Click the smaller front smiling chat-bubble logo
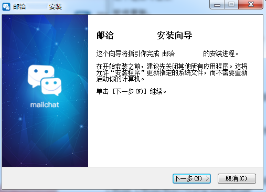 tap(51, 87)
